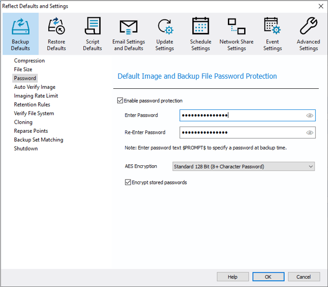This screenshot has height=287, width=328.
Task: Open Reparse Points settings
Action: click(x=31, y=131)
